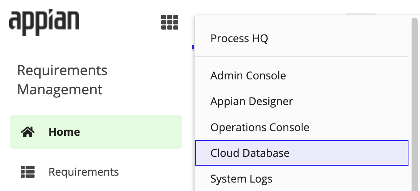This screenshot has height=191, width=420.
Task: Go to the Home page label
Action: pos(64,132)
